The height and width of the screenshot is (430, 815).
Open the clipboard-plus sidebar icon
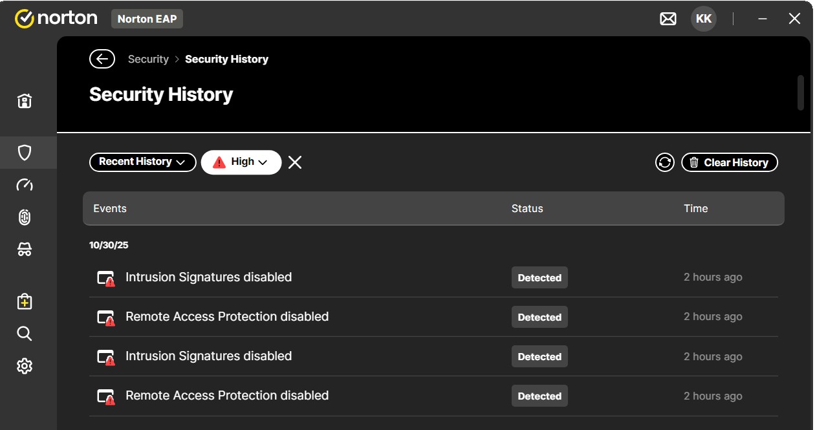coord(25,301)
